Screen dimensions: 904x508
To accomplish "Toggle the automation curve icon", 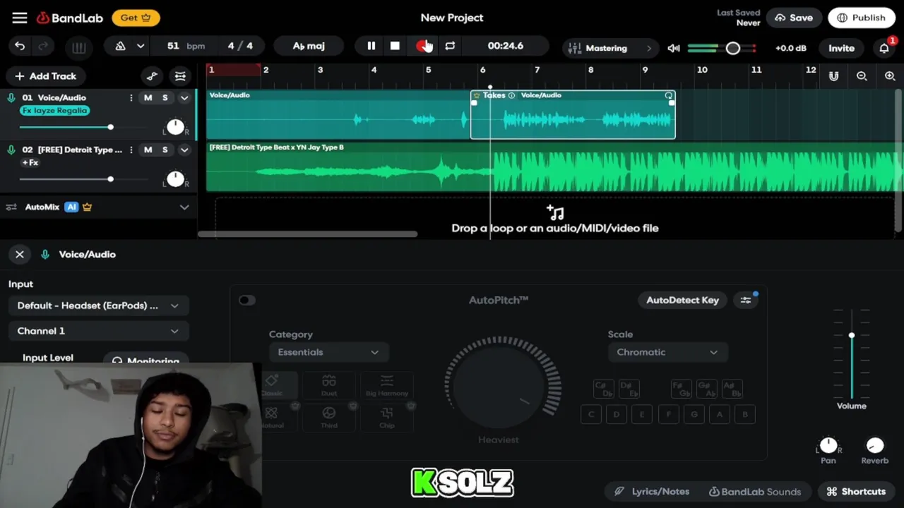I will tap(152, 76).
